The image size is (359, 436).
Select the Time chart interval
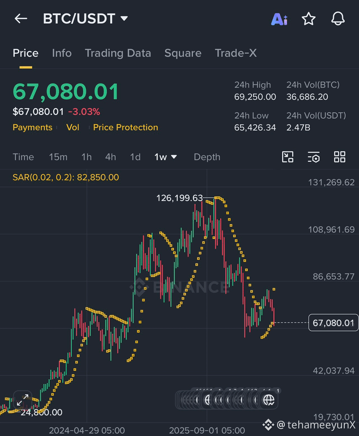click(23, 157)
